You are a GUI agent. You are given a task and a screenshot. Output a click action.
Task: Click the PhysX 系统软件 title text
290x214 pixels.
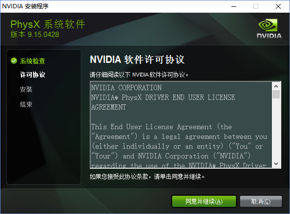tap(48, 24)
